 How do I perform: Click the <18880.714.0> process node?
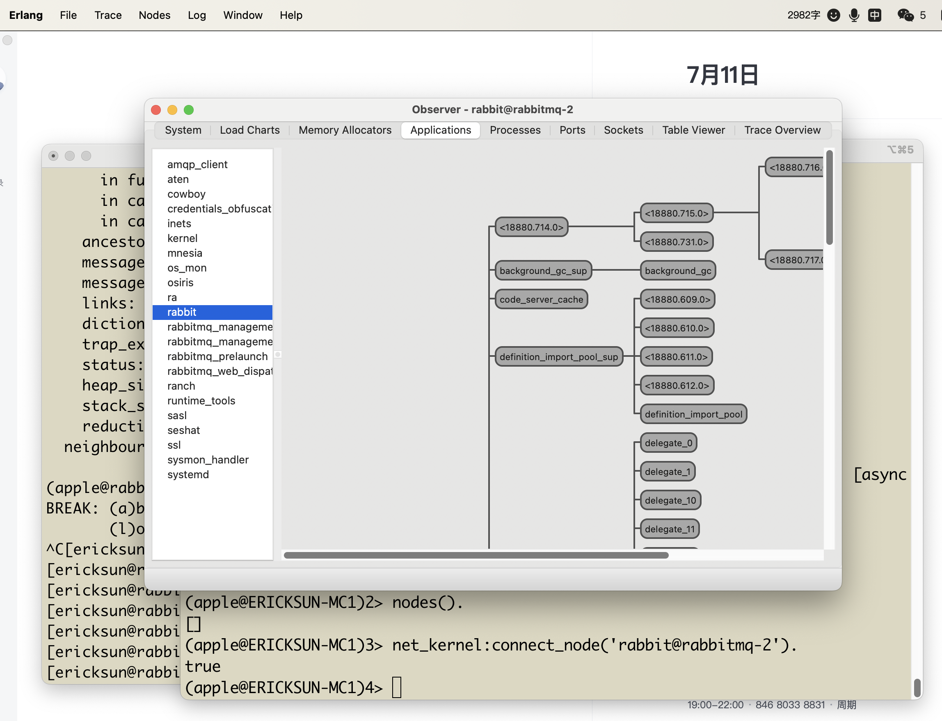point(531,227)
